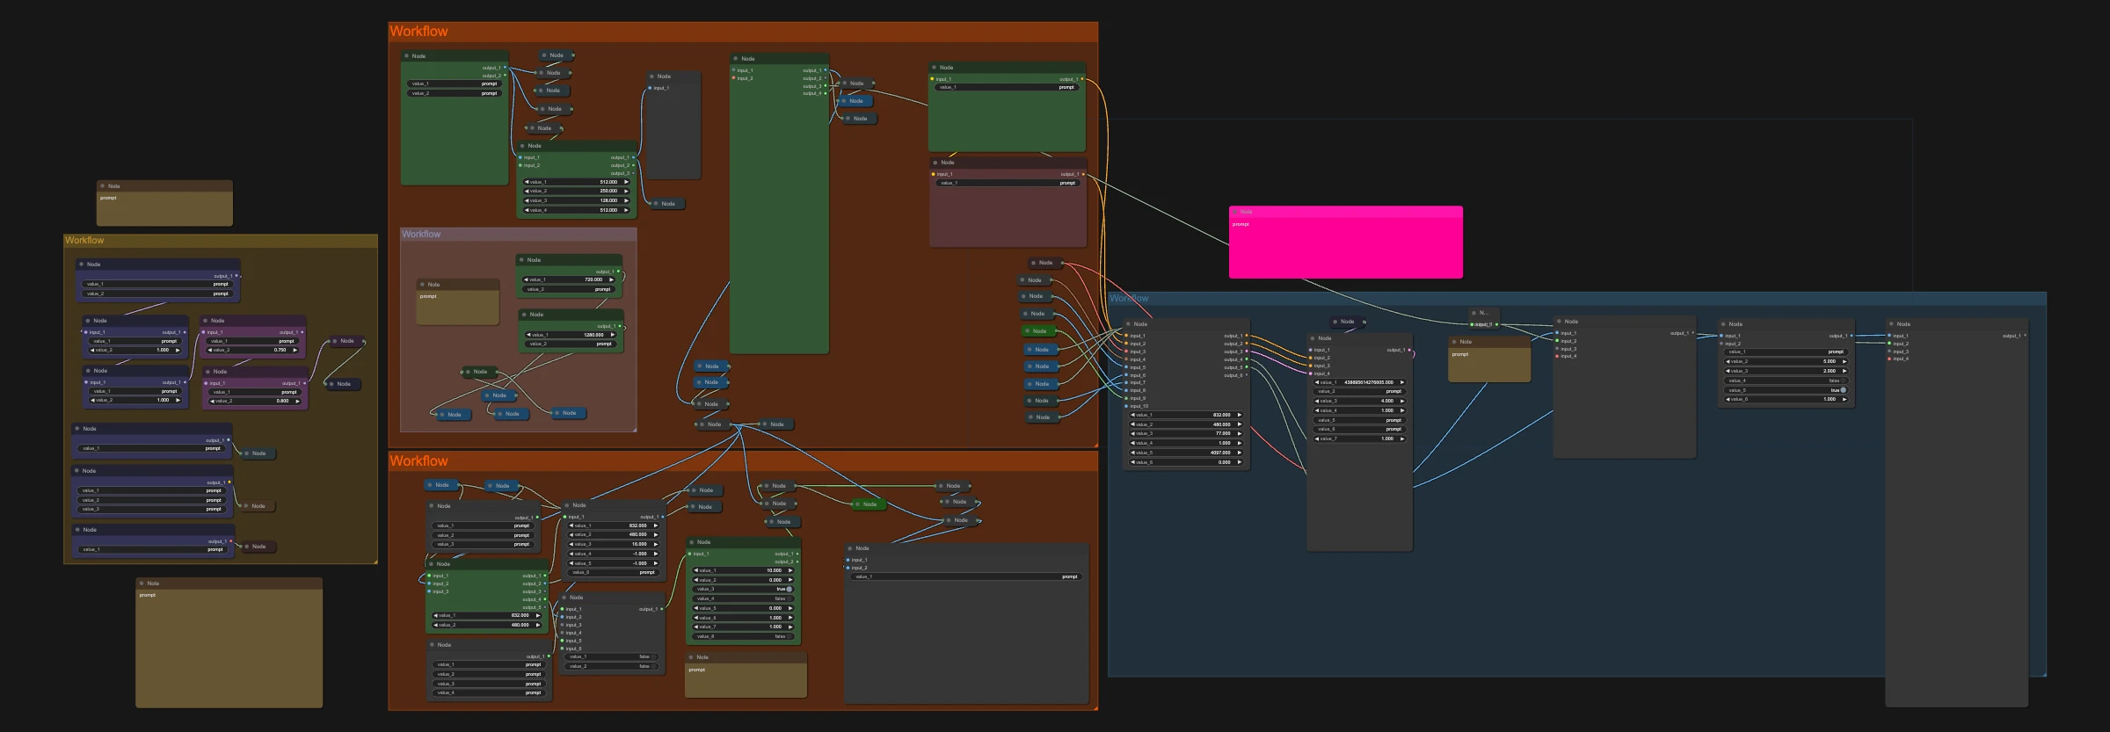Toggle the true switch on value_5
The width and height of the screenshot is (2110, 732).
(x=1844, y=390)
